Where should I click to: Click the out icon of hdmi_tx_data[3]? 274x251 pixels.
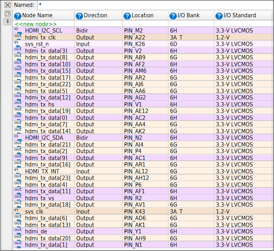[x=18, y=51]
